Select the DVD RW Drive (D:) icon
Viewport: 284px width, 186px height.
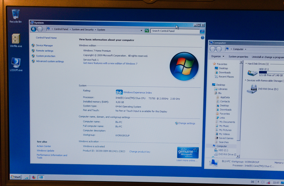252,89
